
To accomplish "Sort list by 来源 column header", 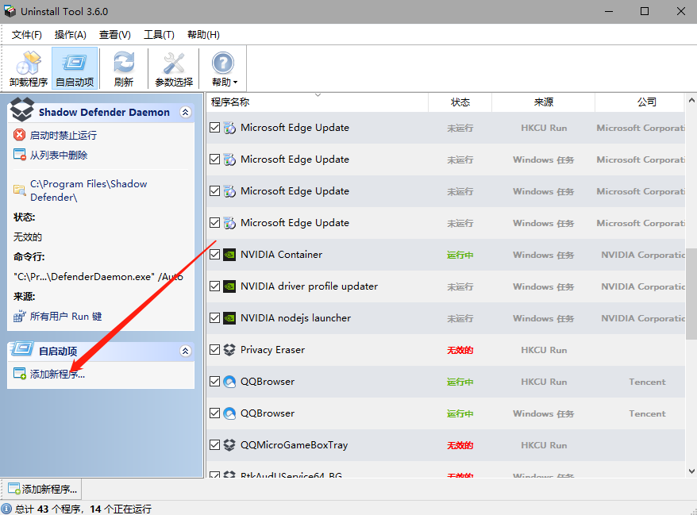I will point(543,102).
